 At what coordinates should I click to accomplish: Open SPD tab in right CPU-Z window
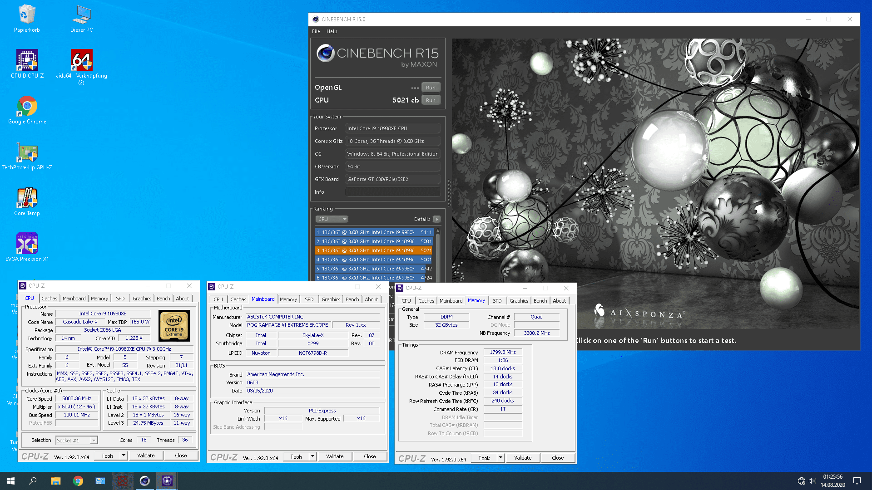click(x=497, y=301)
